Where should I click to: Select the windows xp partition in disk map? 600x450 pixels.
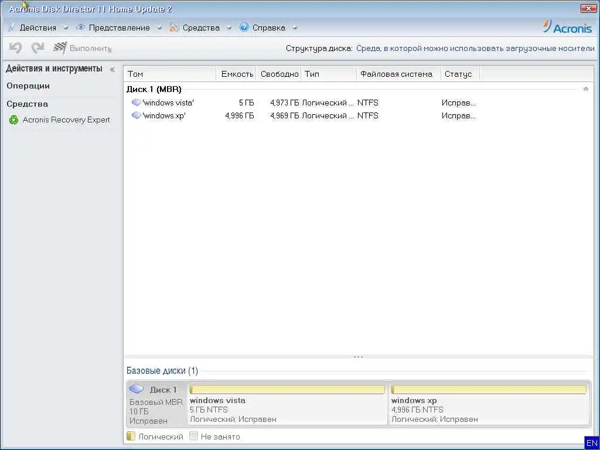point(489,404)
